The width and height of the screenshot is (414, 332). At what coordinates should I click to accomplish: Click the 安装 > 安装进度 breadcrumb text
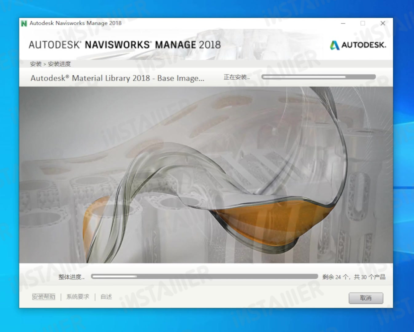point(50,64)
